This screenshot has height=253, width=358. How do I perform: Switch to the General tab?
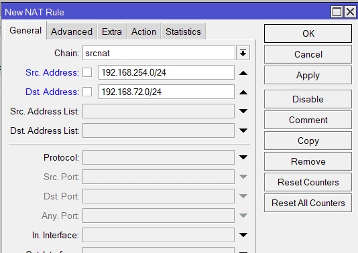25,30
